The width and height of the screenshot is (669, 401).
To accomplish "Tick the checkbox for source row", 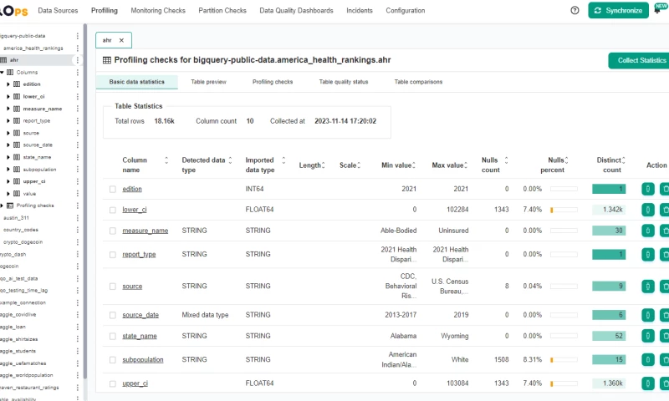I will coord(113,287).
